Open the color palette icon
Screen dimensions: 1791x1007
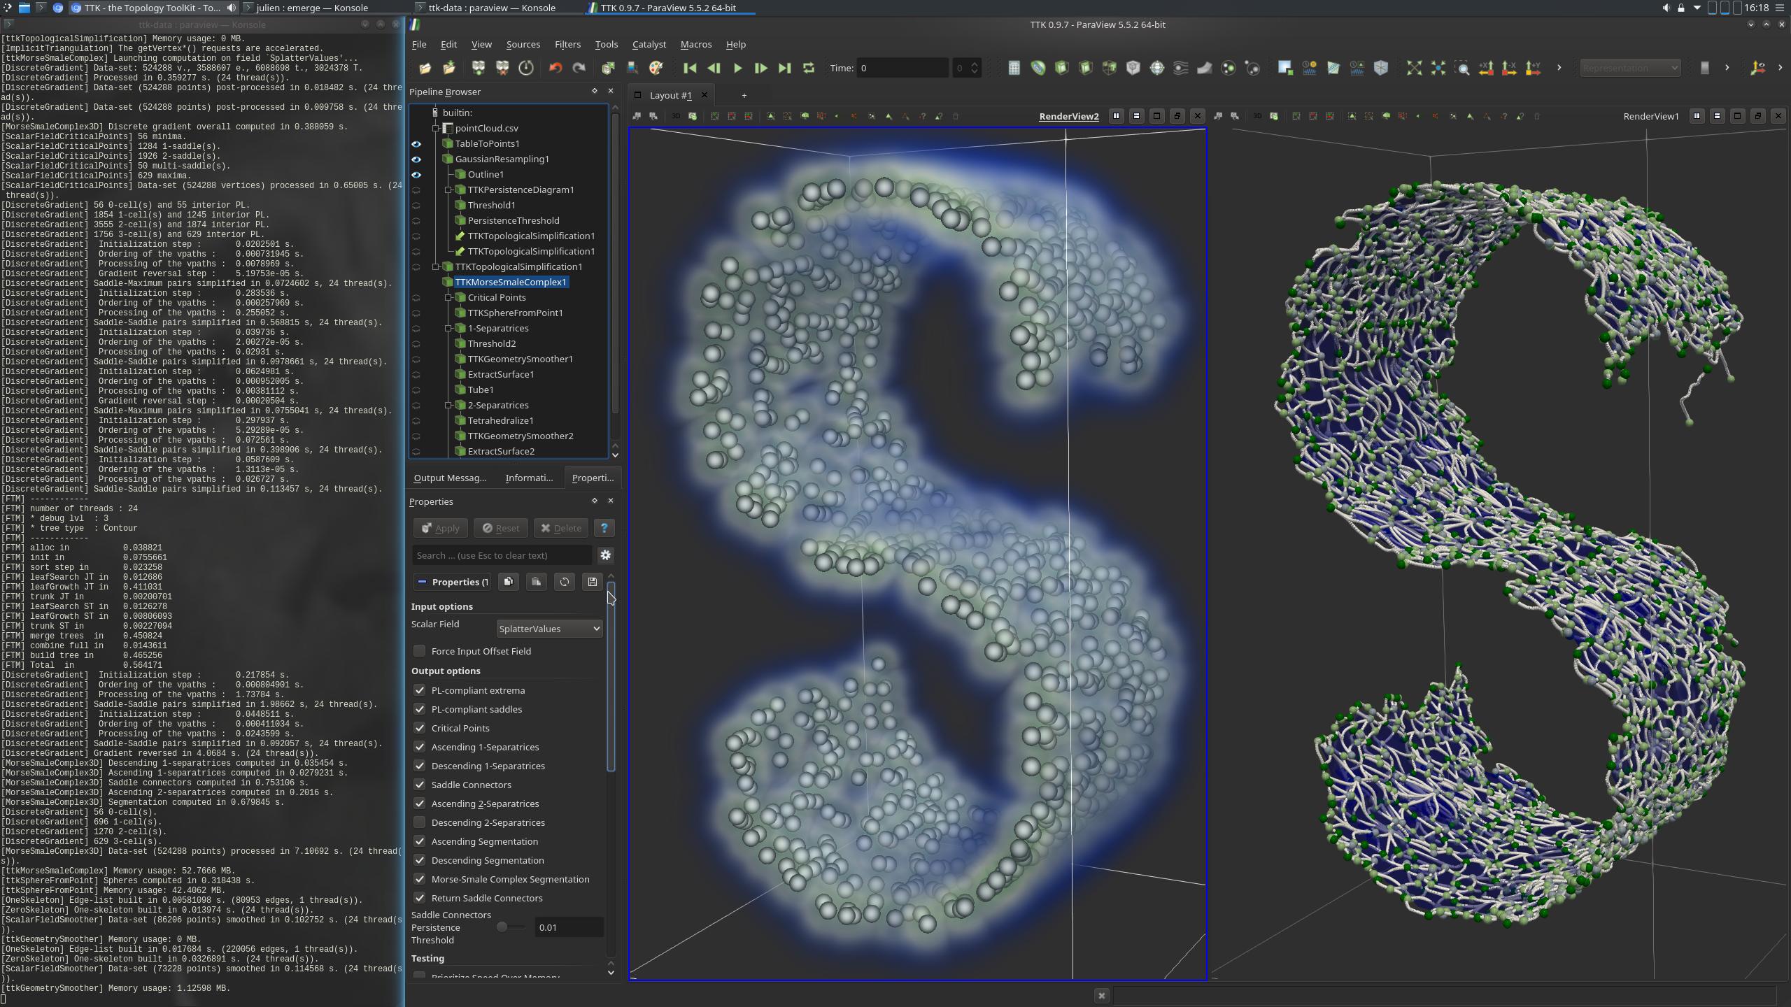click(656, 68)
